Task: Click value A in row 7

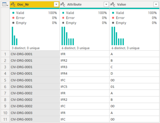Action: tap(134, 93)
